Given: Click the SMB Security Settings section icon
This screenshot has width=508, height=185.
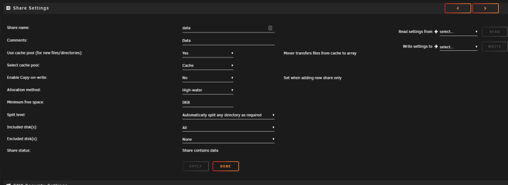Looking at the screenshot, I should pos(9,184).
